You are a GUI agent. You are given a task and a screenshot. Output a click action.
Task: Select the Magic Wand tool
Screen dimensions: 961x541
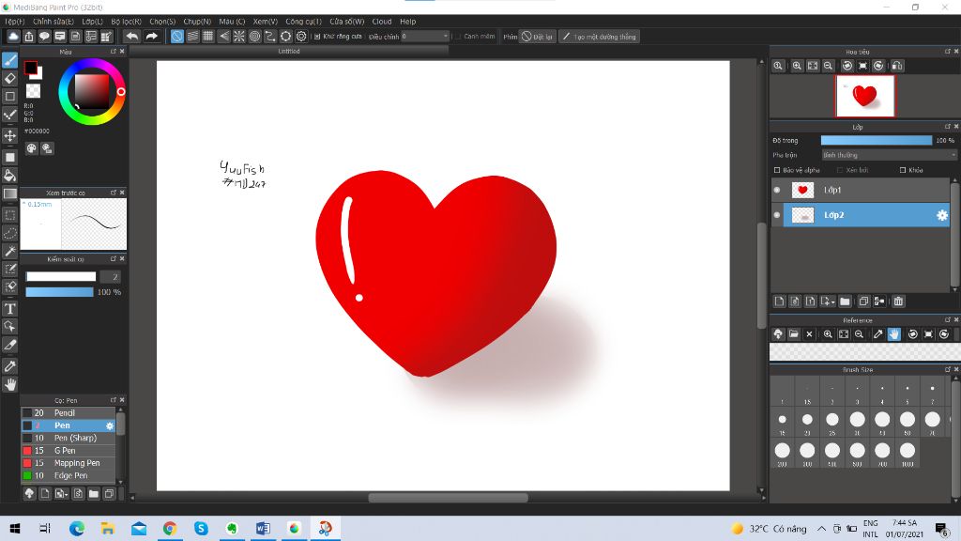click(9, 251)
